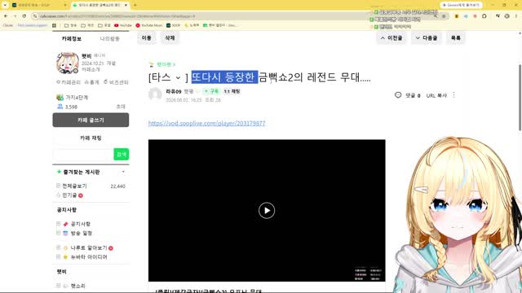522x293 pixels.
Task: Collapse the 즐겨찾는 게시판 section
Action: click(123, 172)
